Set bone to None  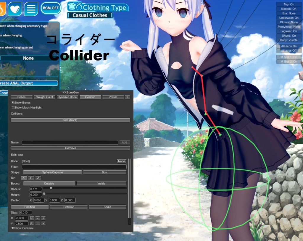[122, 161]
